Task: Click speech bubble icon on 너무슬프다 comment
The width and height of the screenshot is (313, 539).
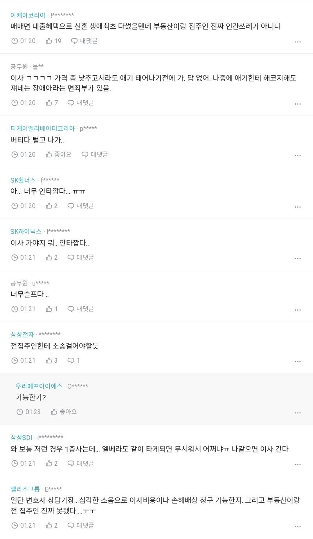Action: point(71,309)
